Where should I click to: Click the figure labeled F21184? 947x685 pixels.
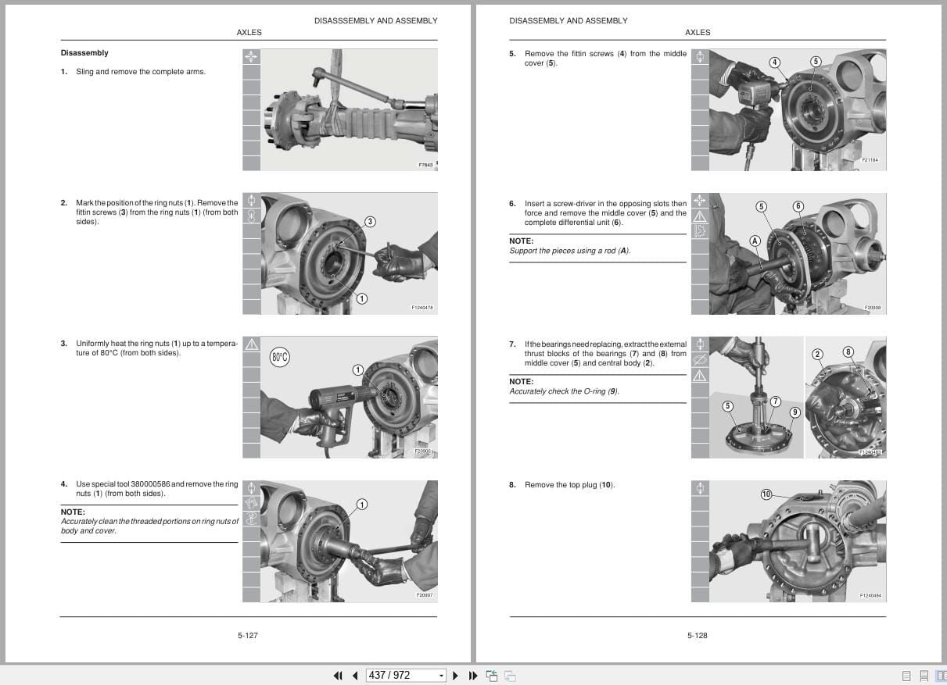tap(790, 109)
